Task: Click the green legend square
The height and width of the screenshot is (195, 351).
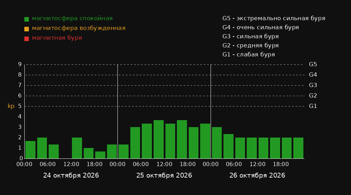Action: pos(26,19)
